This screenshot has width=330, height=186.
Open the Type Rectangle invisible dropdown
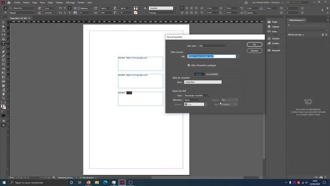pos(197,96)
